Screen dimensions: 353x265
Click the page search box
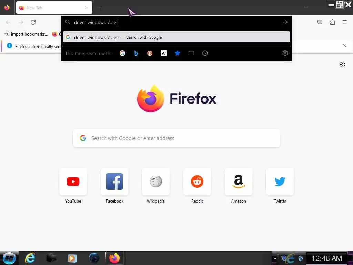click(x=176, y=138)
